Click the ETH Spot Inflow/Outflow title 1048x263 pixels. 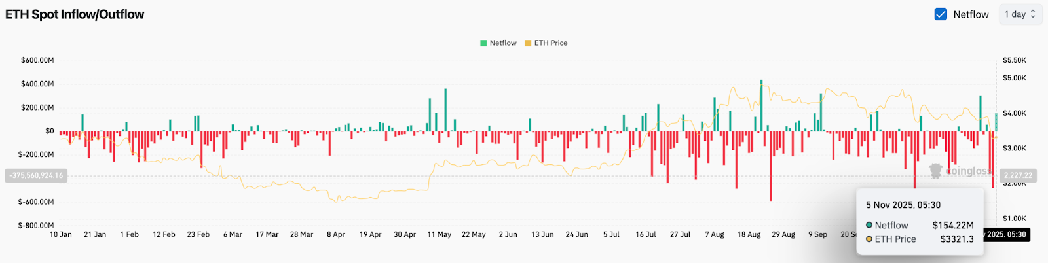(75, 14)
